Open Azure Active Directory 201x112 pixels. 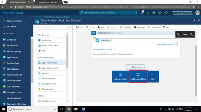(14, 104)
